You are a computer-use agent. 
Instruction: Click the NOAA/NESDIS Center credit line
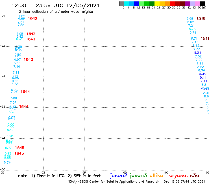pos(114,181)
